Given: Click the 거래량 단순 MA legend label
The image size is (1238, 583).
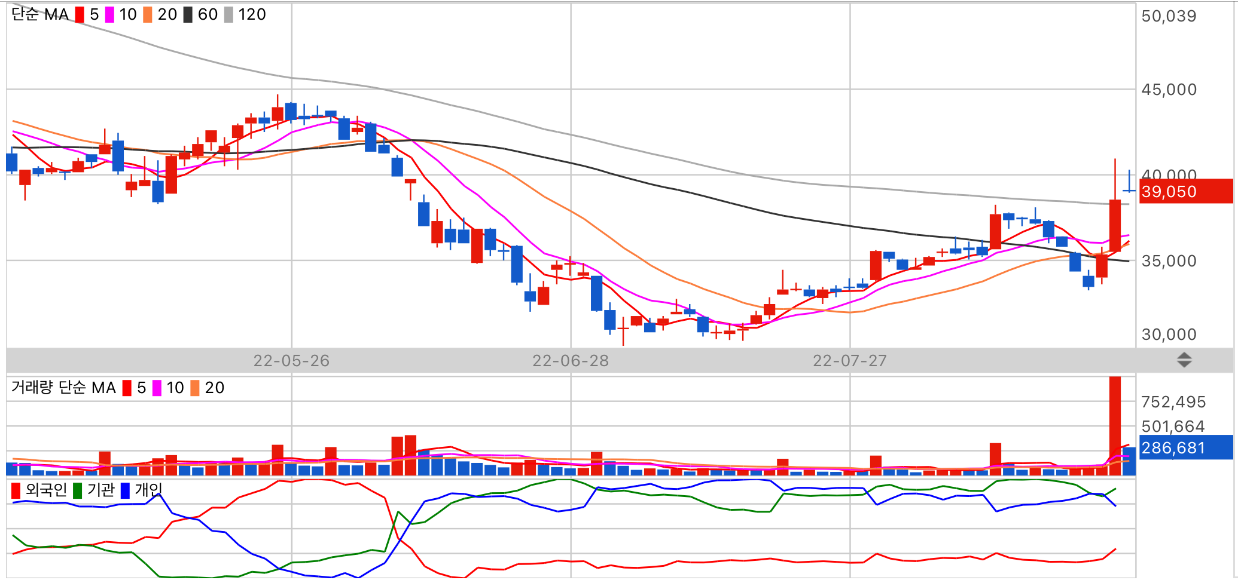Looking at the screenshot, I should click(63, 388).
